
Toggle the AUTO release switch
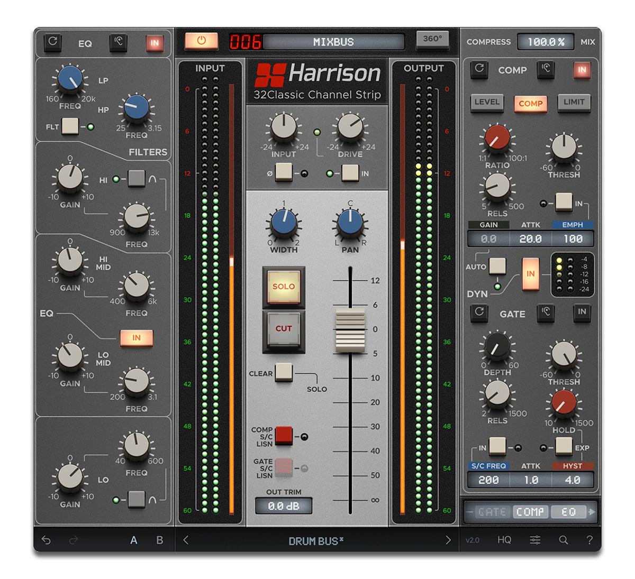(x=497, y=266)
